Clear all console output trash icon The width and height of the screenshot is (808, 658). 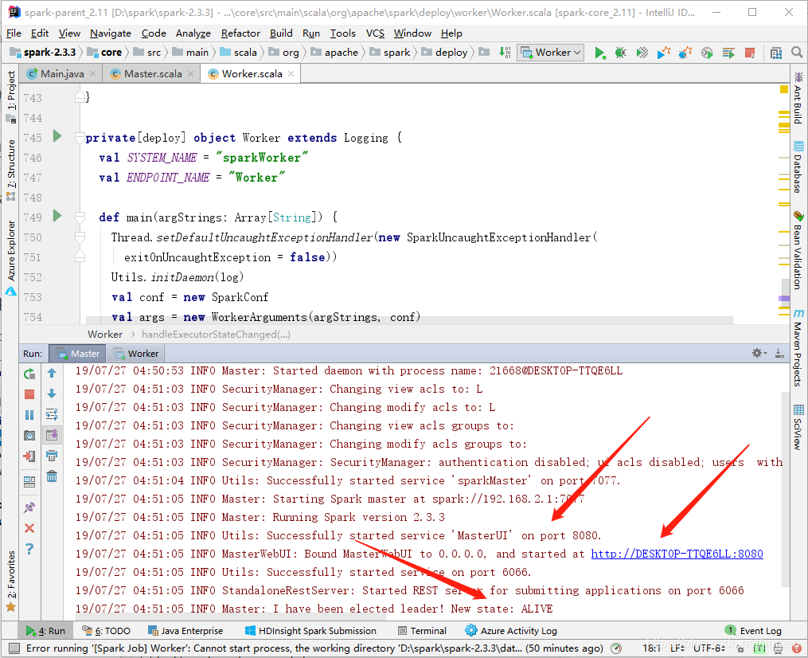point(52,476)
